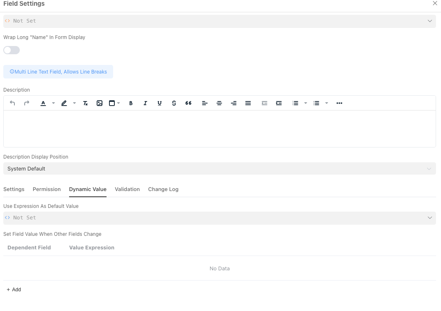Expand Use Expression As Default Value dropdown
The image size is (441, 311).
pos(219,218)
